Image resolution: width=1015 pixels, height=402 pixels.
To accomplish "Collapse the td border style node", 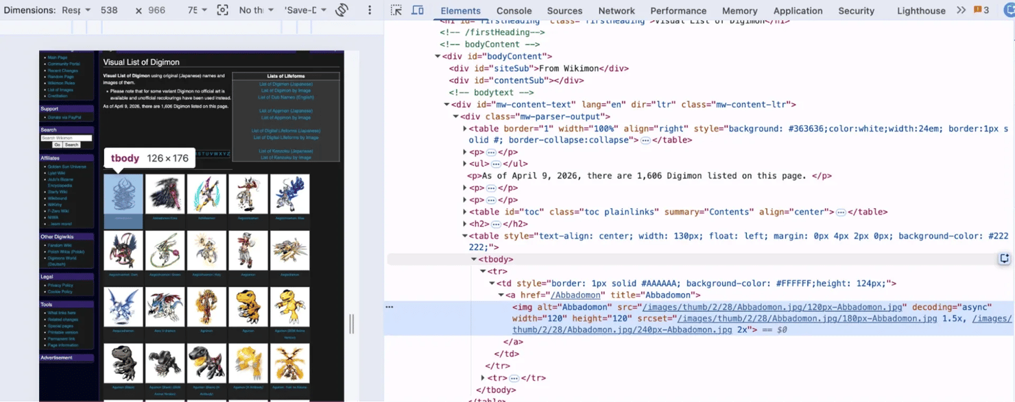I will tap(492, 284).
